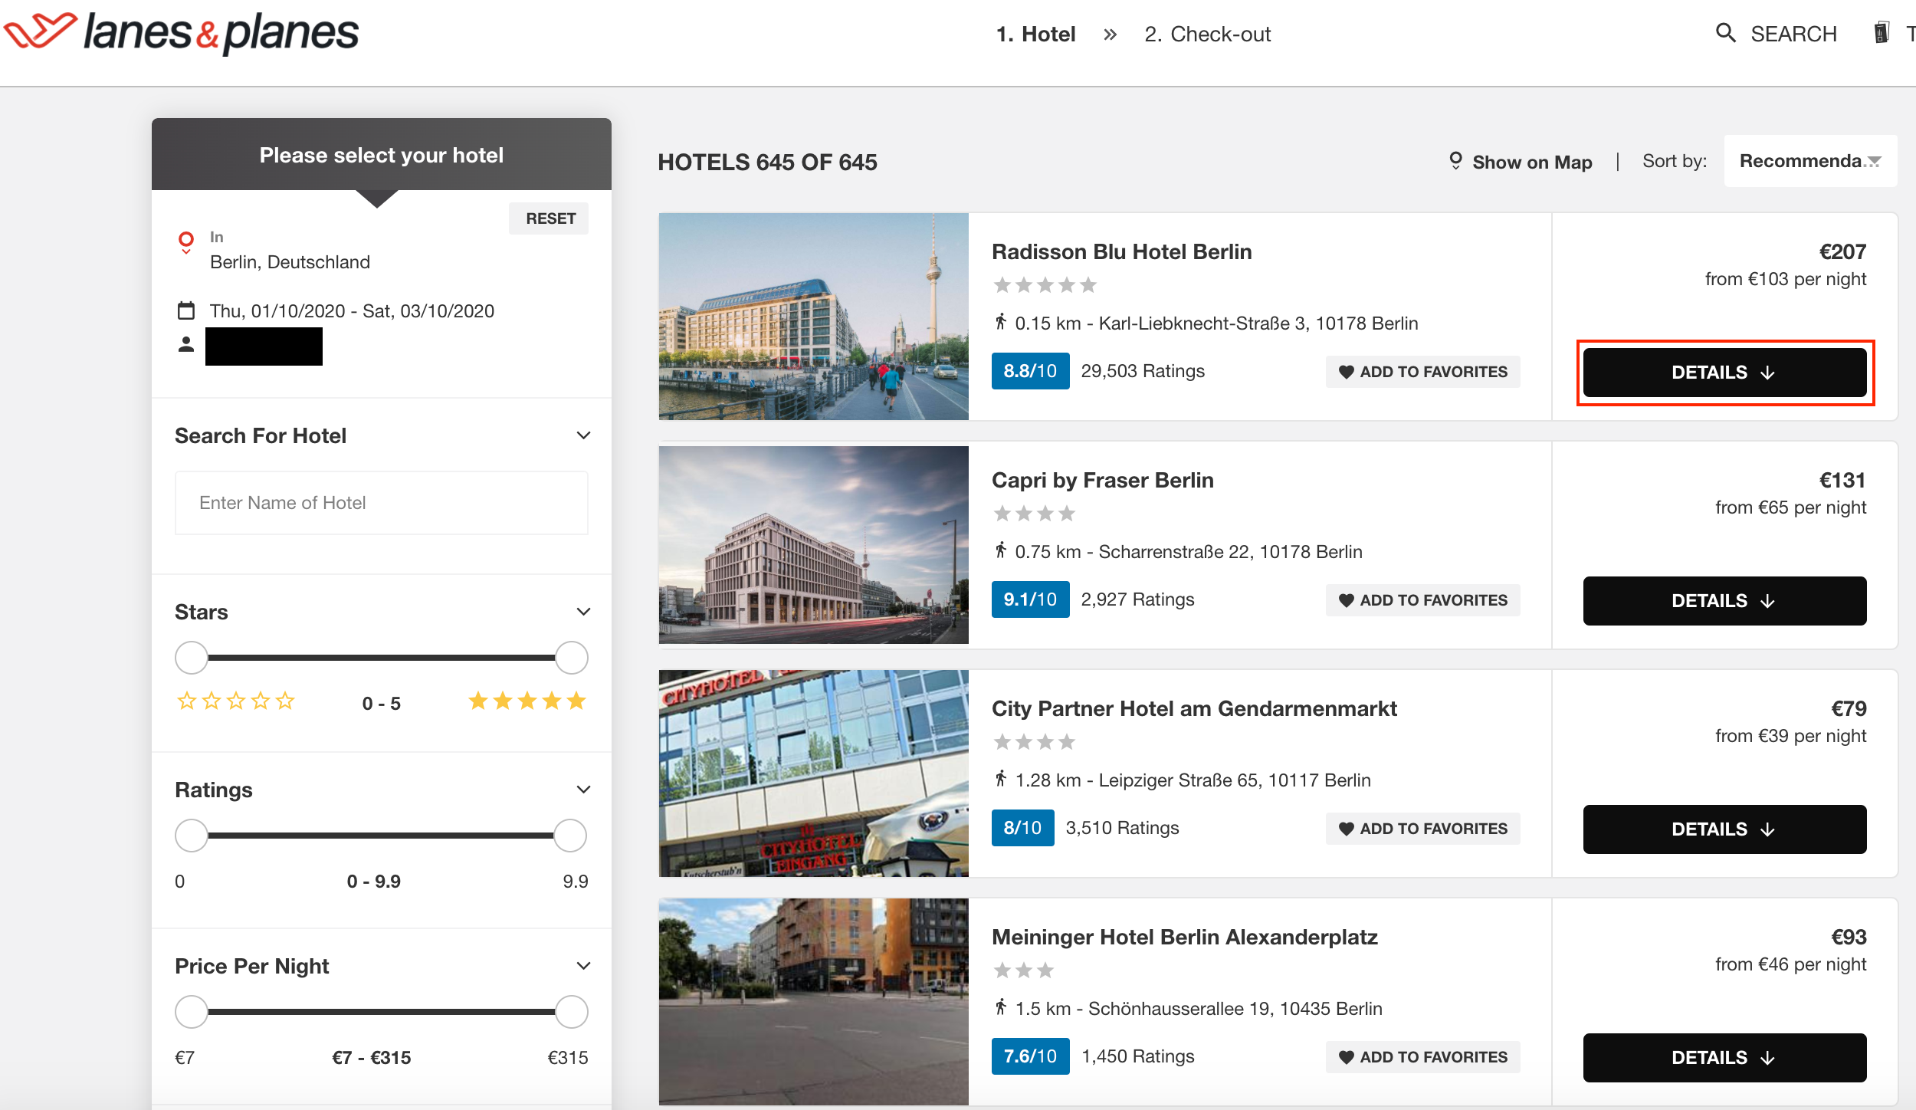Click the 8.8/10 rating badge
Screen dimensions: 1916x1110
1030,371
